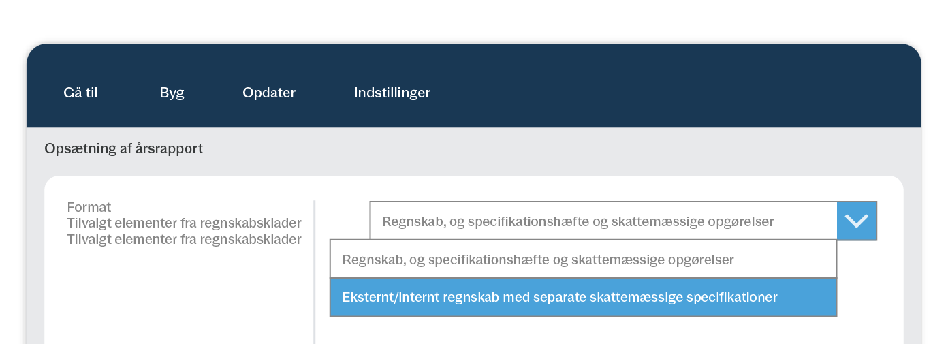This screenshot has width=948, height=344.
Task: Click the vertical divider beside the labels
Action: click(x=314, y=272)
